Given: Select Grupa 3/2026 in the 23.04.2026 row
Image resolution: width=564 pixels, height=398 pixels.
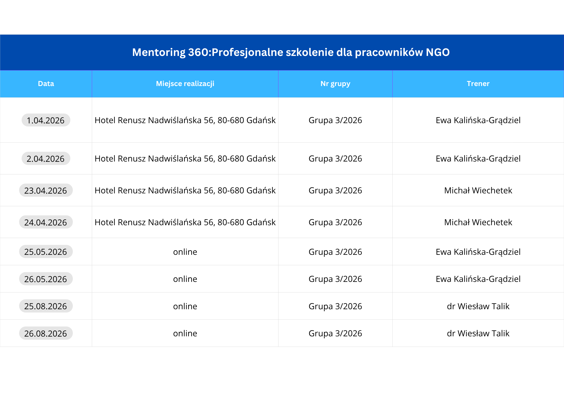Looking at the screenshot, I should click(335, 191).
